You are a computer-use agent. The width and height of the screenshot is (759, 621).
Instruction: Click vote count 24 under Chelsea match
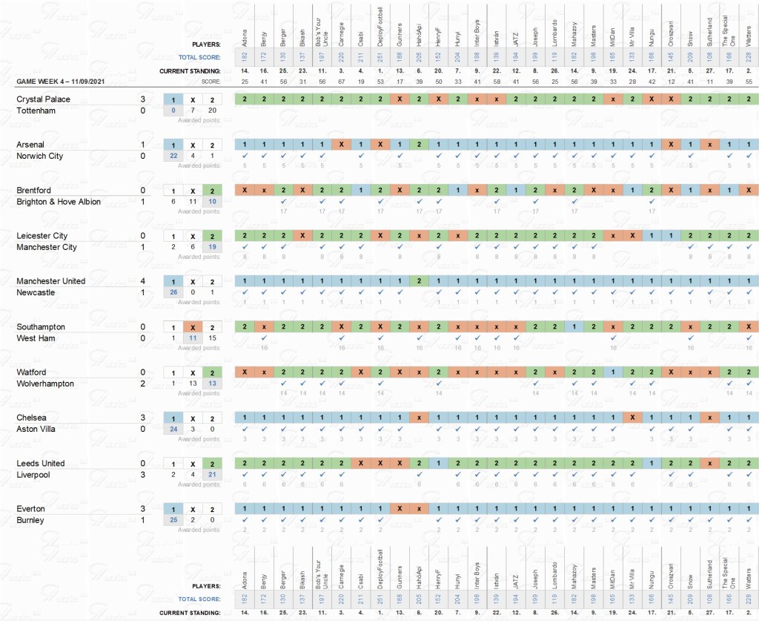point(173,430)
